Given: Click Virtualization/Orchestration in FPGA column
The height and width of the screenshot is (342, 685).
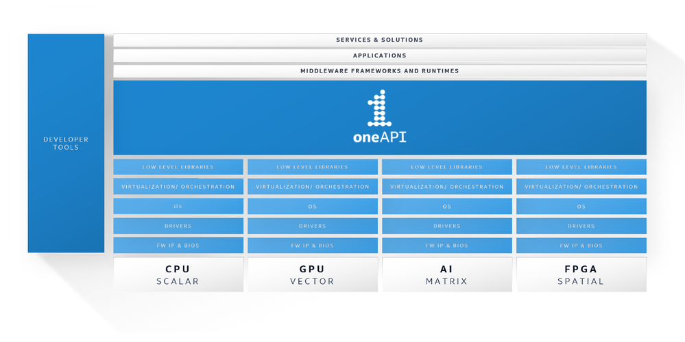Looking at the screenshot, I should 581,187.
